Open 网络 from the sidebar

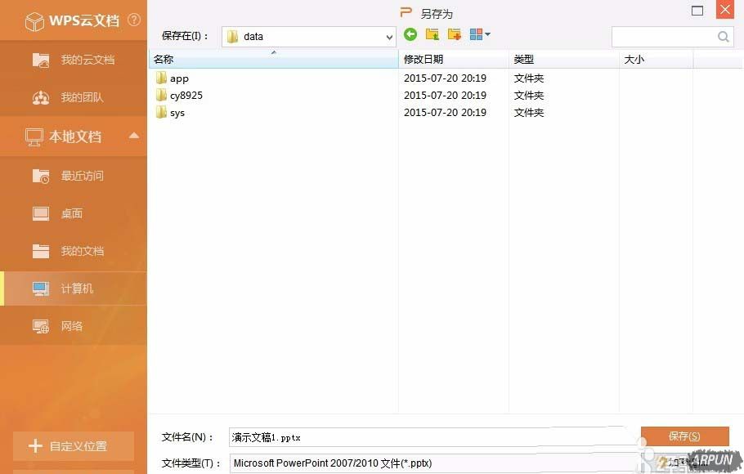(70, 325)
